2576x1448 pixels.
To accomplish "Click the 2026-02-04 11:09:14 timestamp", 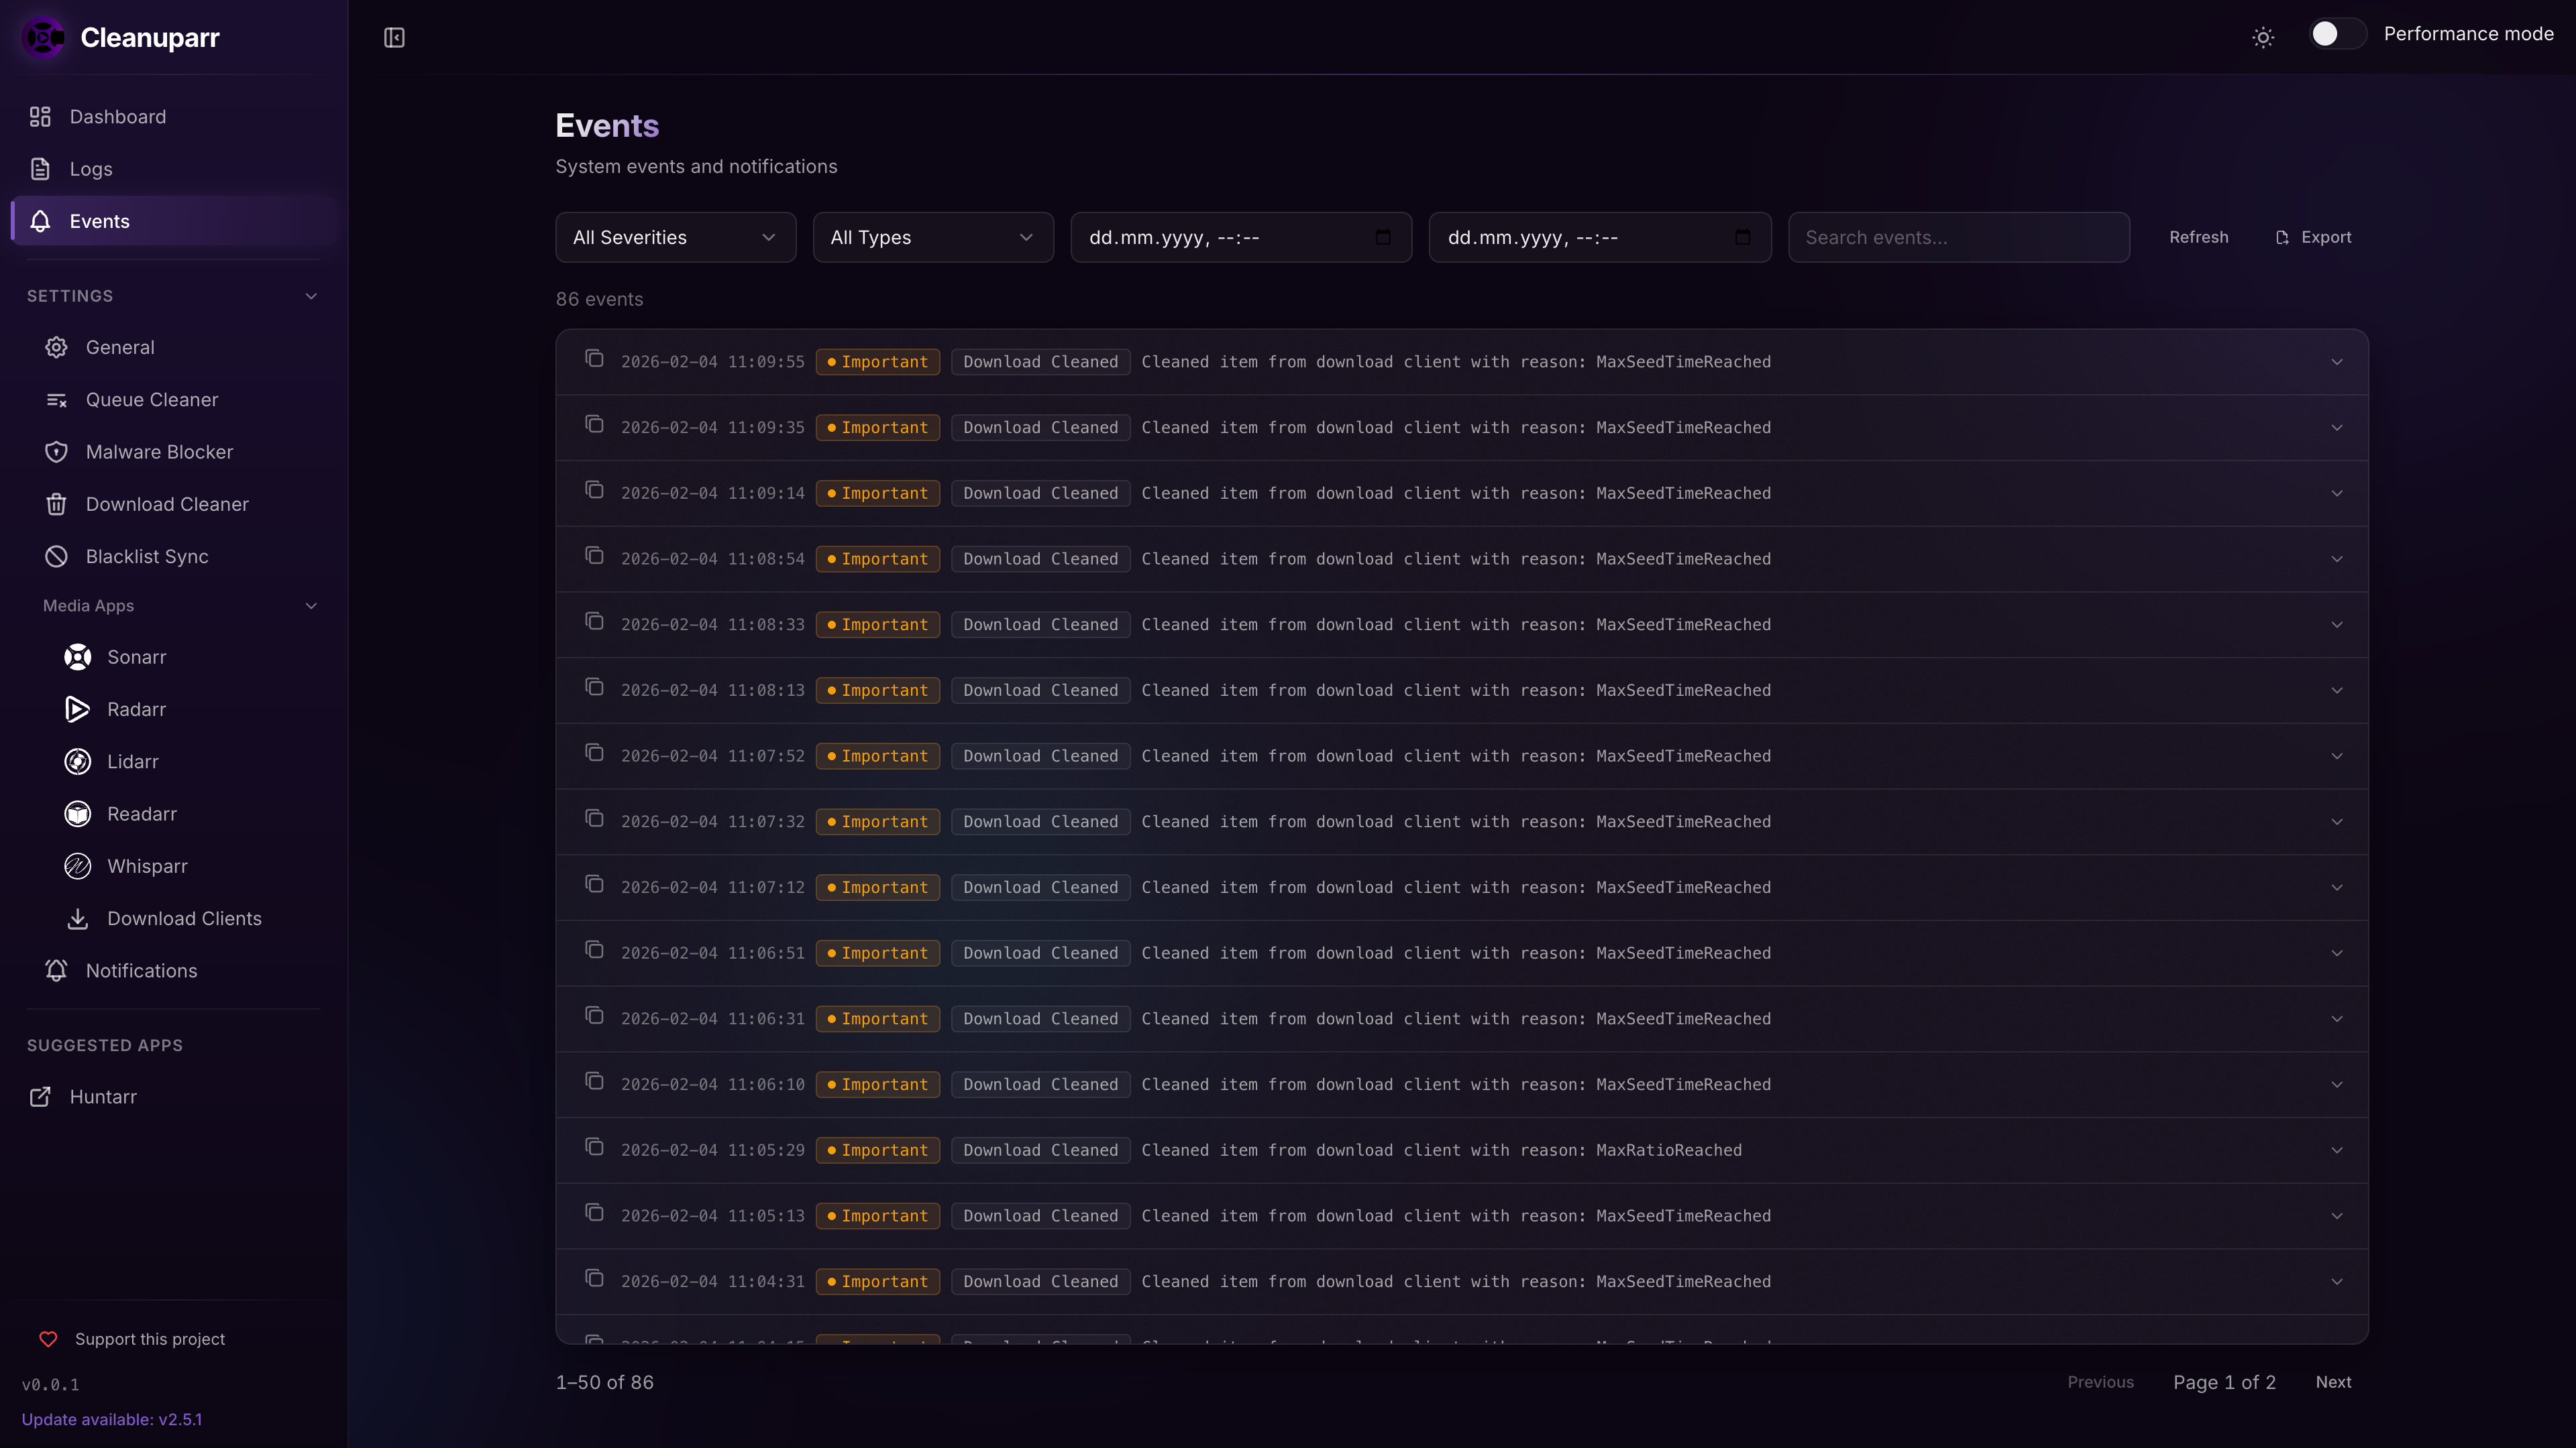I will point(712,493).
